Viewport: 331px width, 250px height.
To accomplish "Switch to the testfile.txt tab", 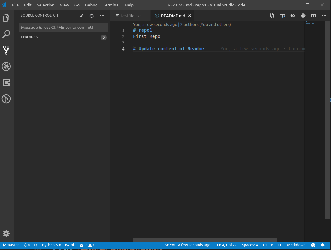I will [131, 16].
